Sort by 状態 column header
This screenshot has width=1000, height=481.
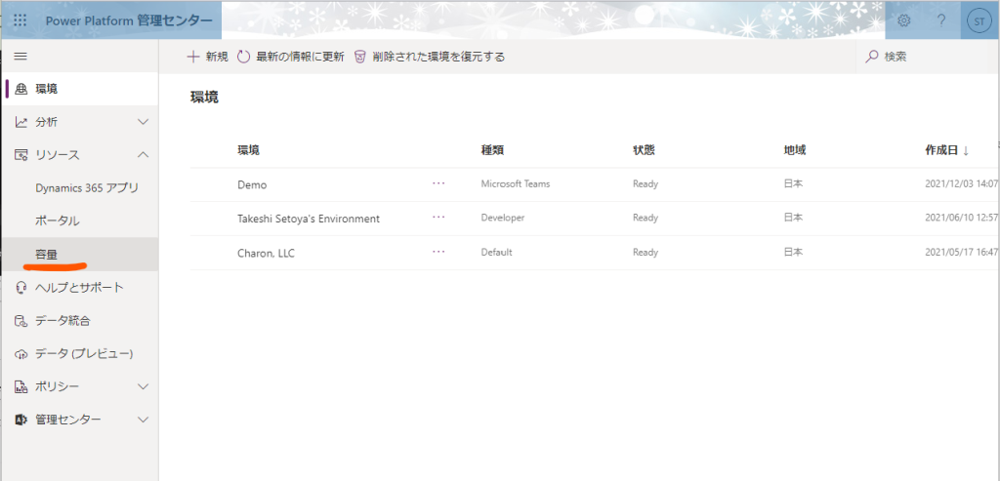tap(644, 150)
